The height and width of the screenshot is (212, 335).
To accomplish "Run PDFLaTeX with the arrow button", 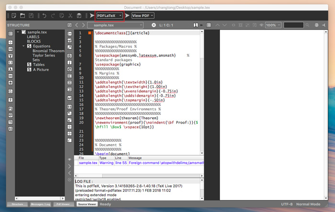I will pyautogui.click(x=92, y=16).
